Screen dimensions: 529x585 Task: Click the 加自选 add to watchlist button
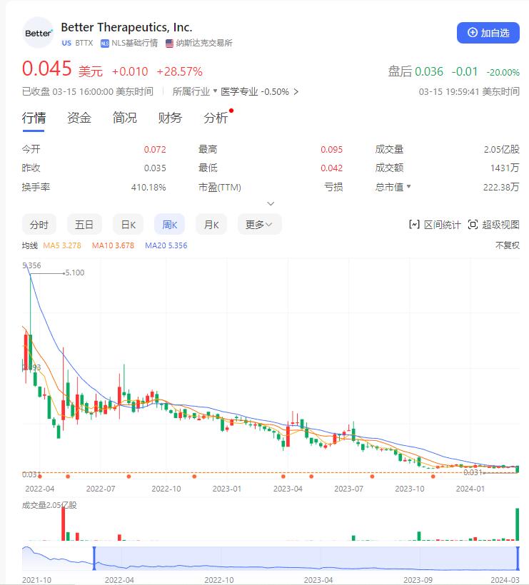[x=488, y=33]
